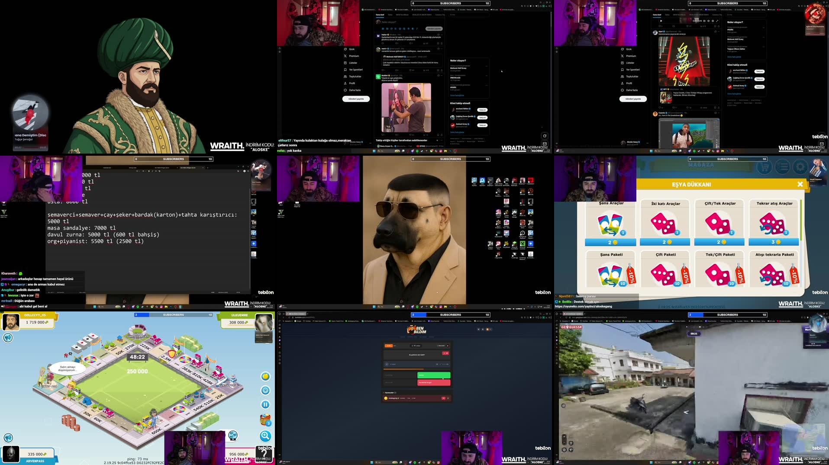Open Grok from the Twitter sidebar

(x=352, y=49)
